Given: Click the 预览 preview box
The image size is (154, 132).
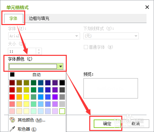Looking at the screenshot, I should coord(111,88).
